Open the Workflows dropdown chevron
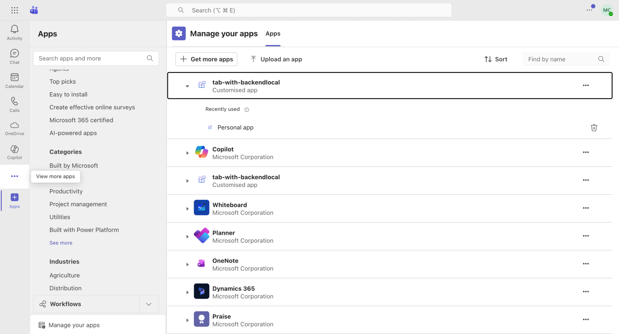This screenshot has width=619, height=334. tap(149, 304)
